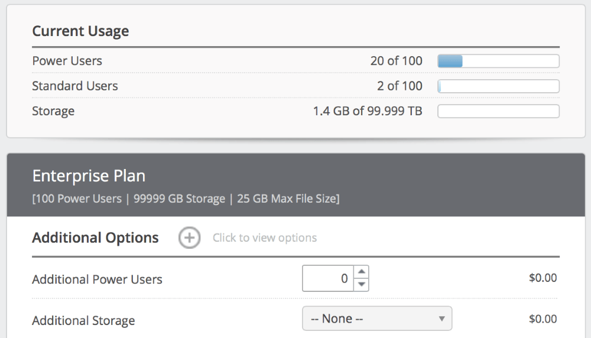
Task: Click the Standard Users usage progress bar
Action: [498, 86]
